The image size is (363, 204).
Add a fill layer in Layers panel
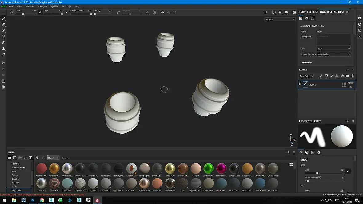pos(337,76)
